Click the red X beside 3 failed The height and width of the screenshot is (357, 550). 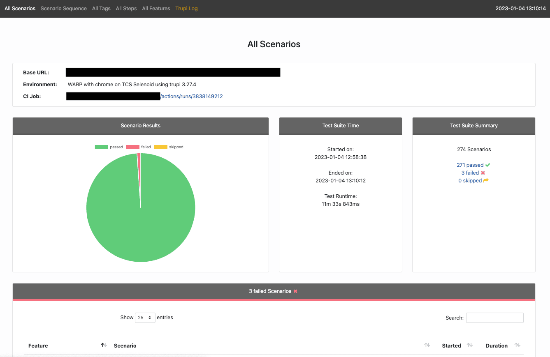483,173
